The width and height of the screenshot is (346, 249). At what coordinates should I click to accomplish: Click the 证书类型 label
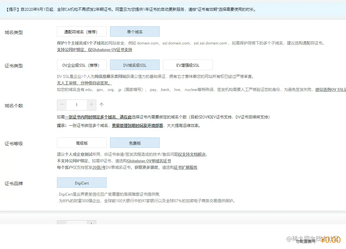click(x=14, y=66)
